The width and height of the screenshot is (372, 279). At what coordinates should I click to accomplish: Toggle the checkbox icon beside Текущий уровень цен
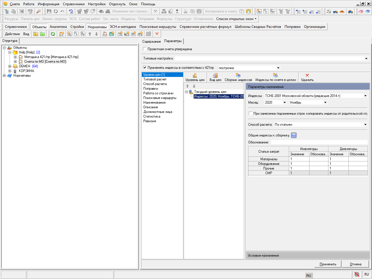point(191,92)
